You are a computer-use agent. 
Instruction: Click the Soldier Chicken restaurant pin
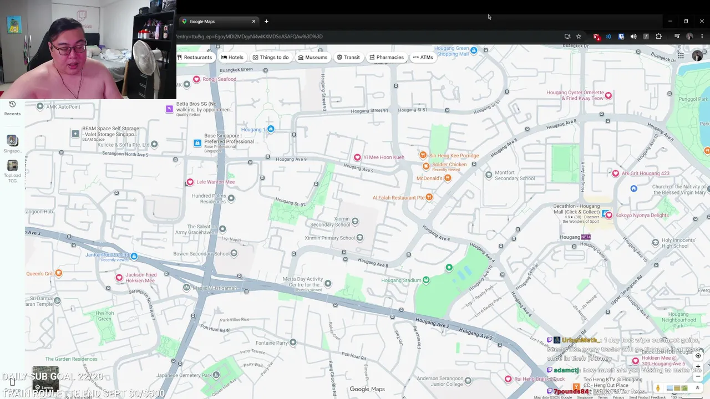(x=426, y=166)
